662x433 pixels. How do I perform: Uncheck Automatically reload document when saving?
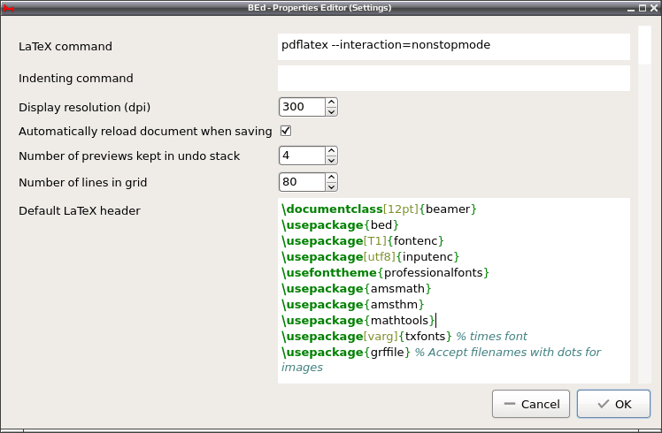[286, 131]
